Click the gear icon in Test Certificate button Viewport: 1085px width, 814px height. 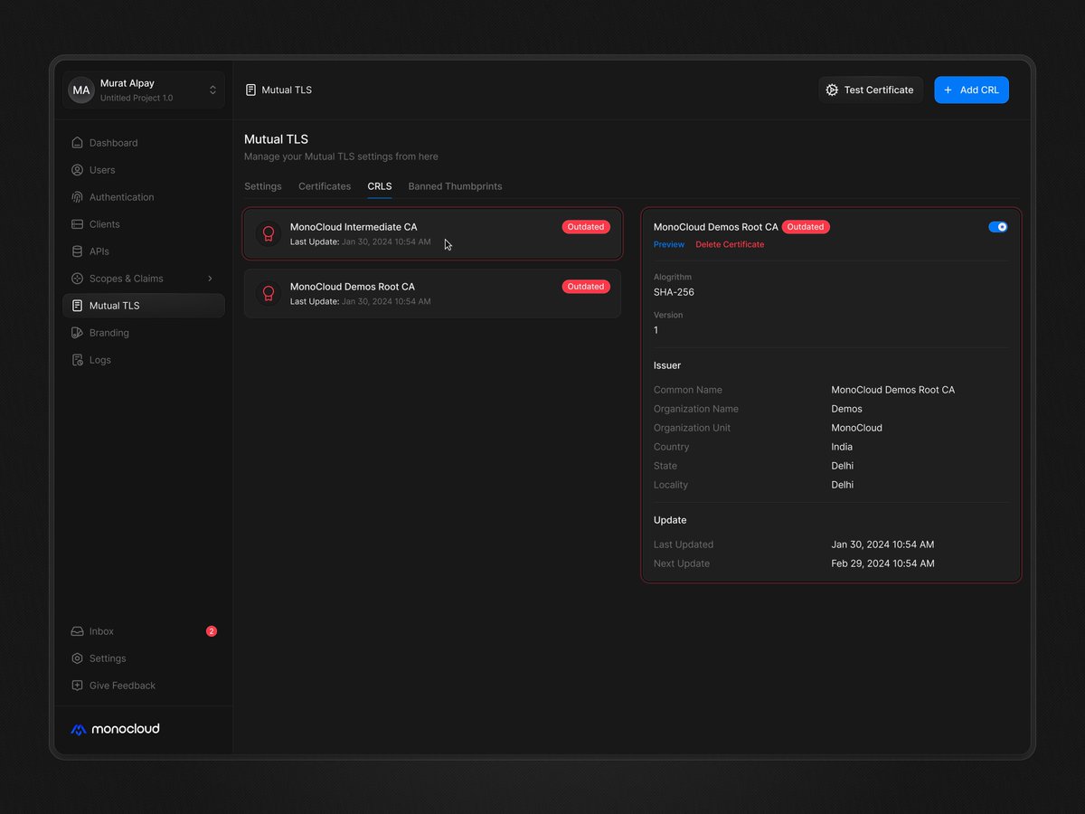pos(832,90)
